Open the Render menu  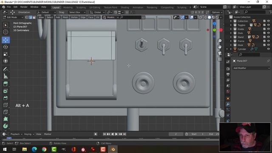24,7
